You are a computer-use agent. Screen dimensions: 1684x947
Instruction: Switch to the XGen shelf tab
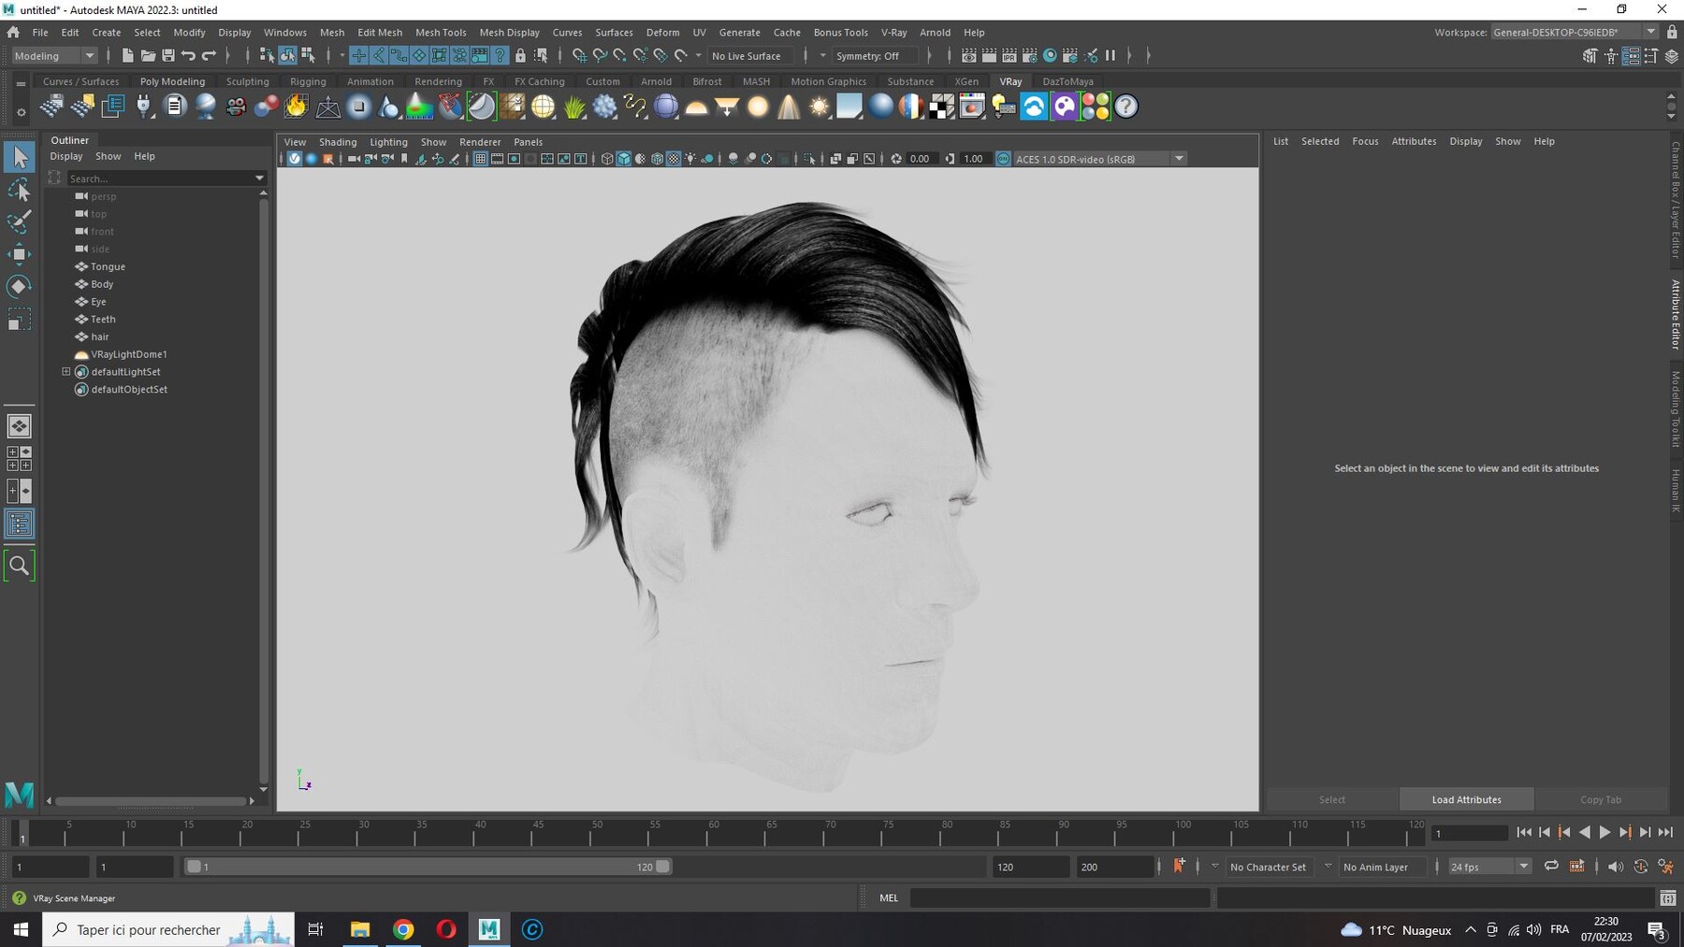(x=966, y=81)
